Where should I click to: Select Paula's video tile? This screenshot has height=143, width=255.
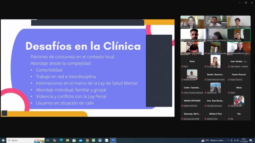pos(192,22)
